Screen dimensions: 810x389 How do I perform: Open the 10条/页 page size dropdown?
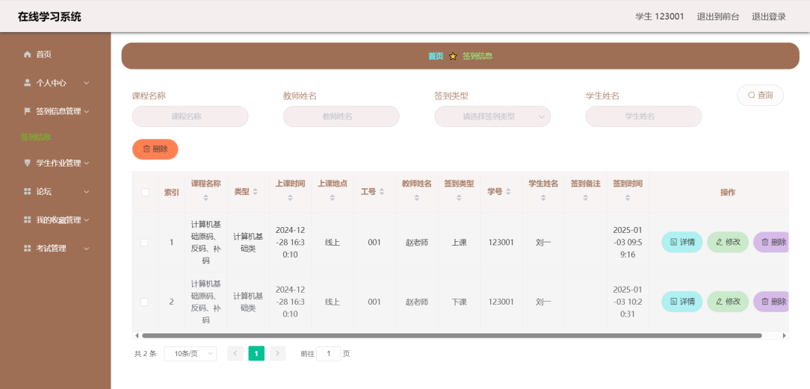click(x=190, y=354)
